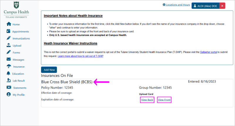Click the Education bell icon
The image size is (235, 126).
pyautogui.click(x=9, y=73)
